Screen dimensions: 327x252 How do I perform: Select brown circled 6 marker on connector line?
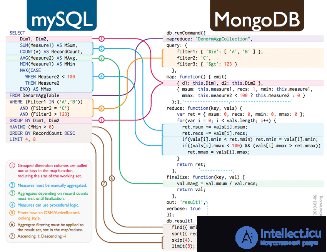[x=112, y=179]
